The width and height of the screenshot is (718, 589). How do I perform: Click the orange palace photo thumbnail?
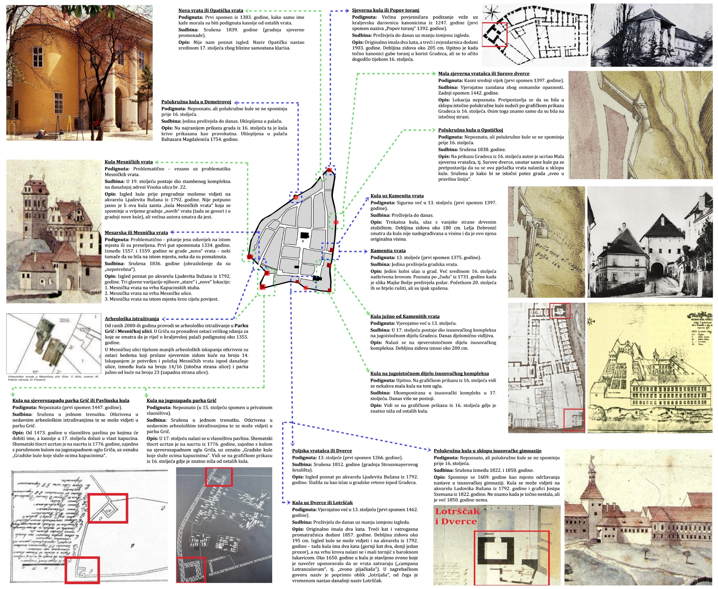click(79, 72)
